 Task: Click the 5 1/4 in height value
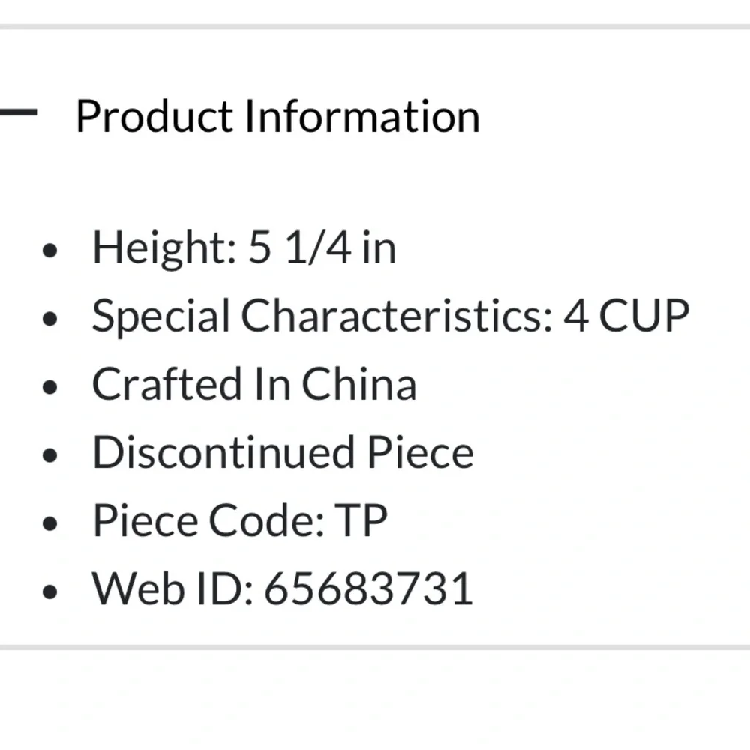tap(322, 247)
